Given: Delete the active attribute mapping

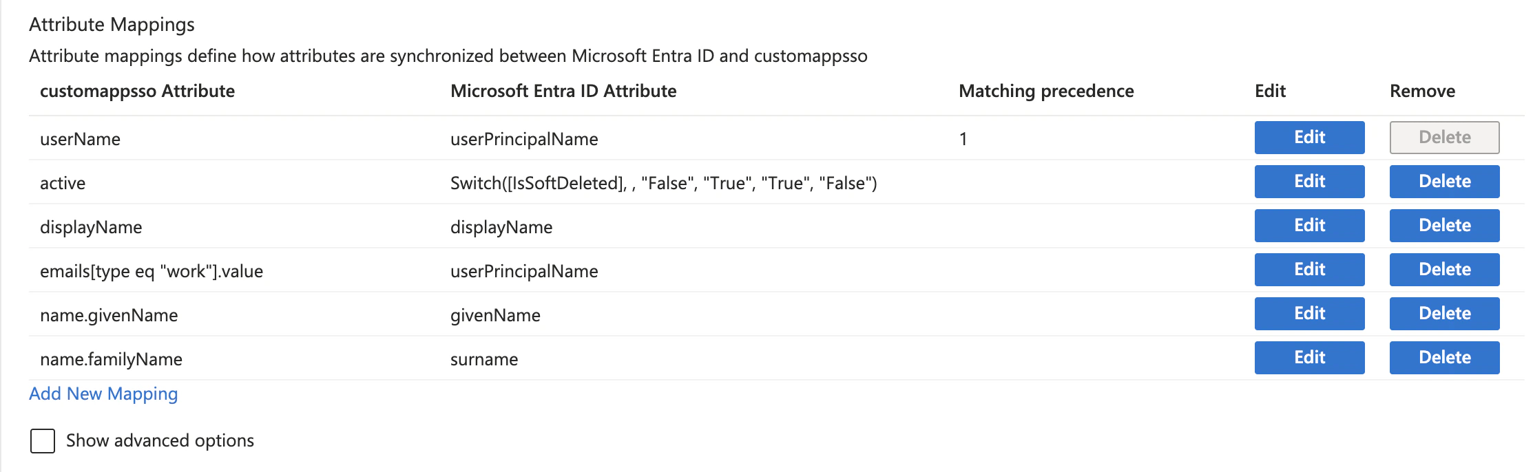Looking at the screenshot, I should point(1443,182).
